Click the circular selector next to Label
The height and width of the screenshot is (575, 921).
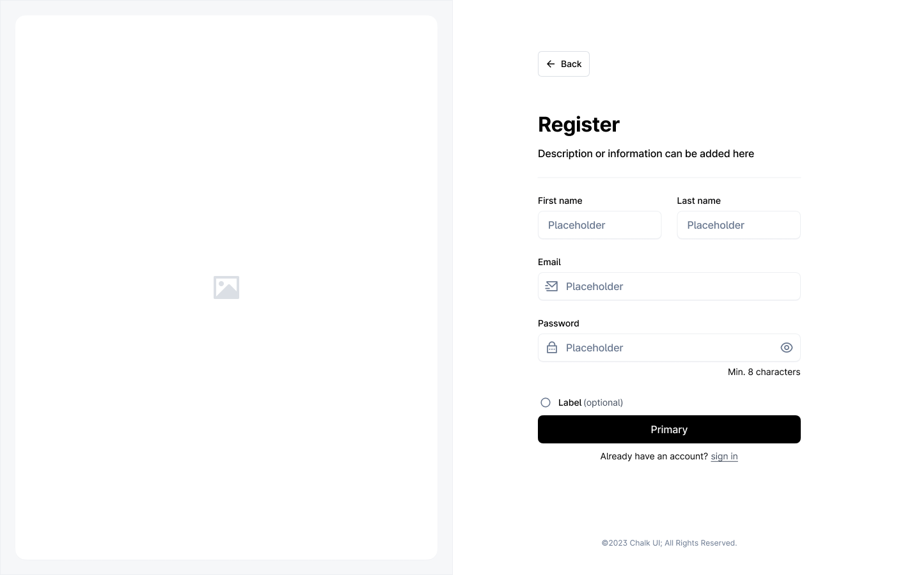(545, 402)
